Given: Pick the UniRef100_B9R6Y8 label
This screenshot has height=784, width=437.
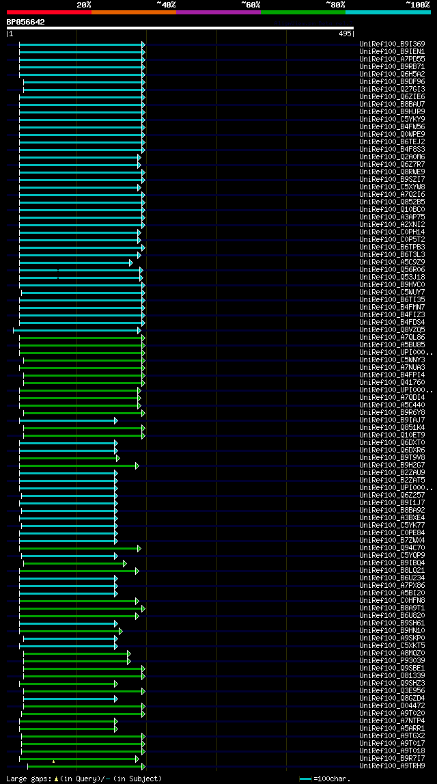Looking at the screenshot, I should [x=392, y=412].
